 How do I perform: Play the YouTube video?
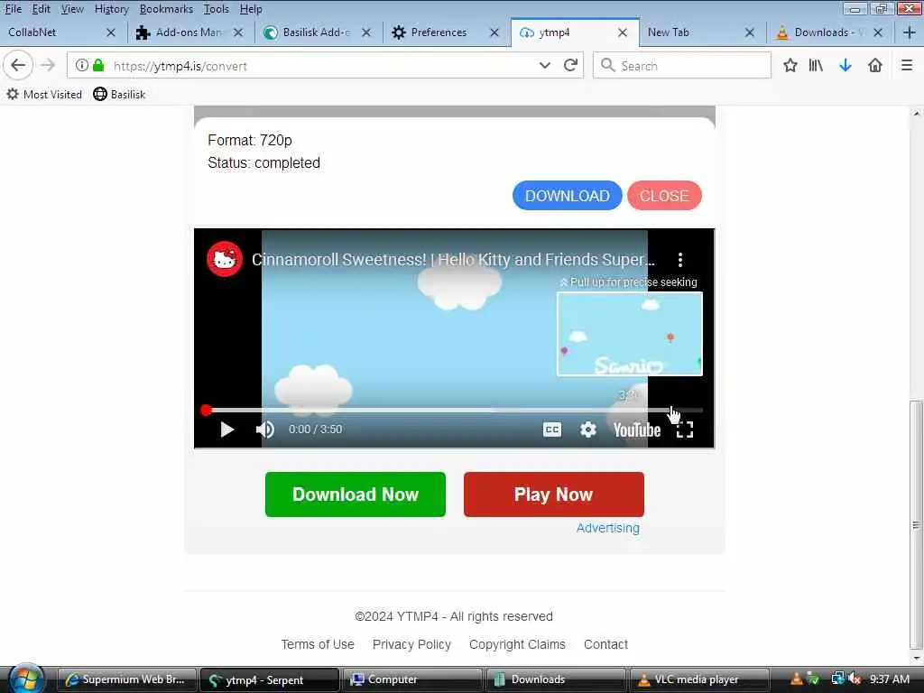[226, 430]
